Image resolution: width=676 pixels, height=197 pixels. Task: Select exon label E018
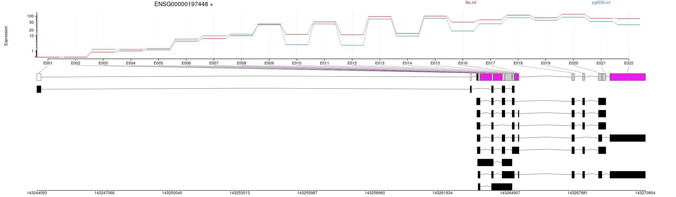[x=518, y=63]
